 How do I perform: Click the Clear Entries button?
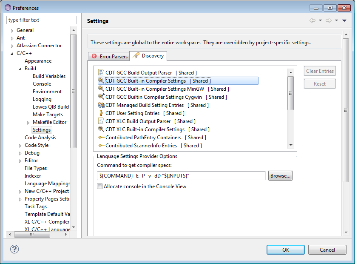320,71
